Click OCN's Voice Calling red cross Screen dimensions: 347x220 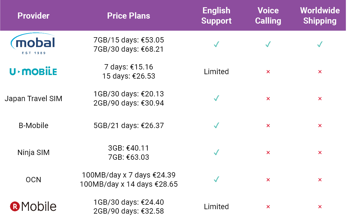tap(268, 180)
